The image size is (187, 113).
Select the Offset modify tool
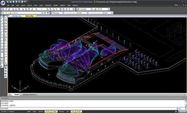pyautogui.click(x=6, y=26)
